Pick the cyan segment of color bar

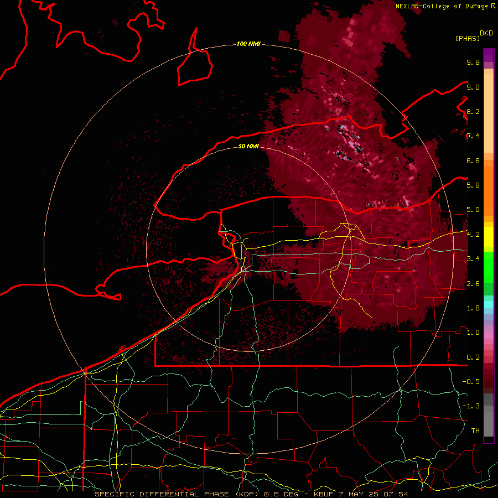pyautogui.click(x=489, y=304)
